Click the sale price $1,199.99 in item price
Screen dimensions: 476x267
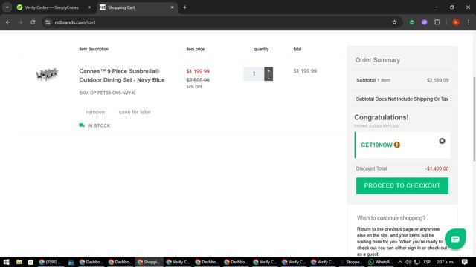point(198,71)
